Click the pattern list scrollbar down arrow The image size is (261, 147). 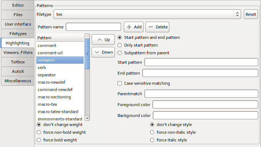click(x=87, y=118)
